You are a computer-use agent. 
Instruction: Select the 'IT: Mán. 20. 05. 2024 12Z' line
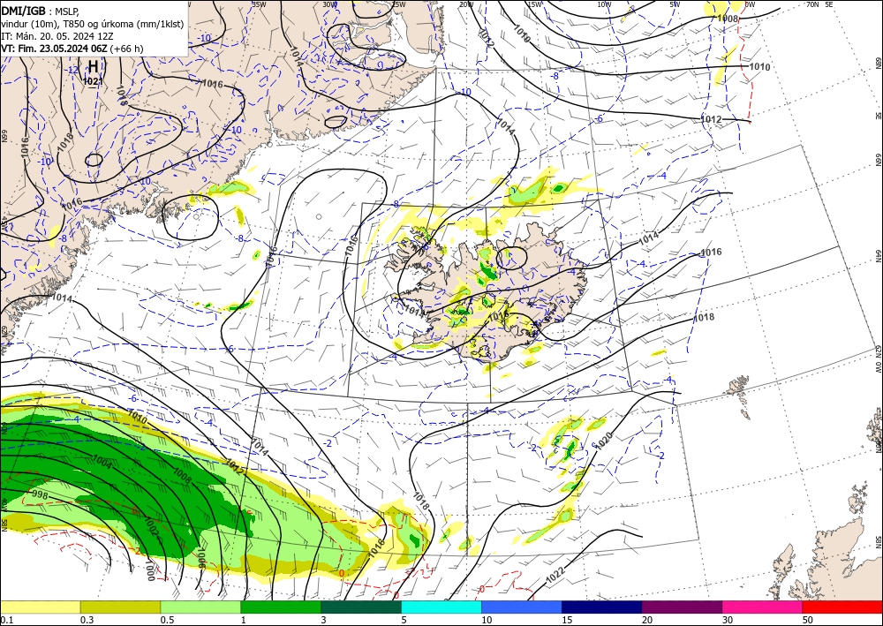(57, 36)
